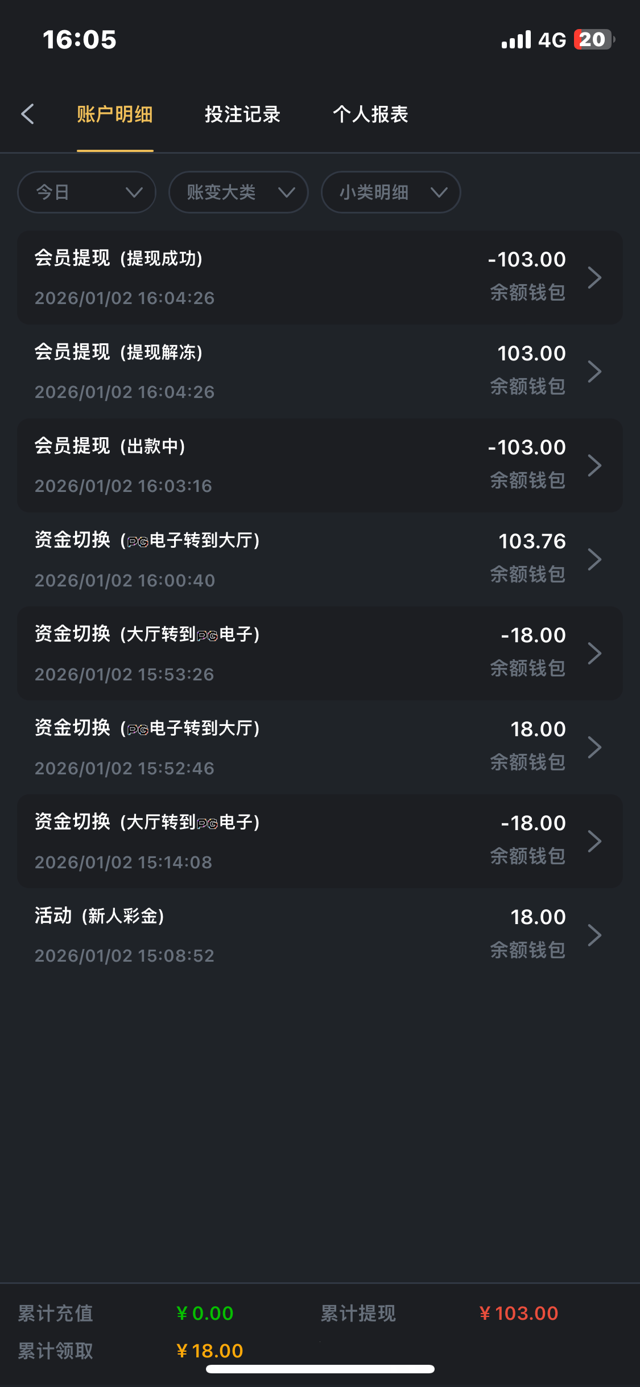Open chevron on 提现成功 withdrawal entry
640x1387 pixels.
594,278
